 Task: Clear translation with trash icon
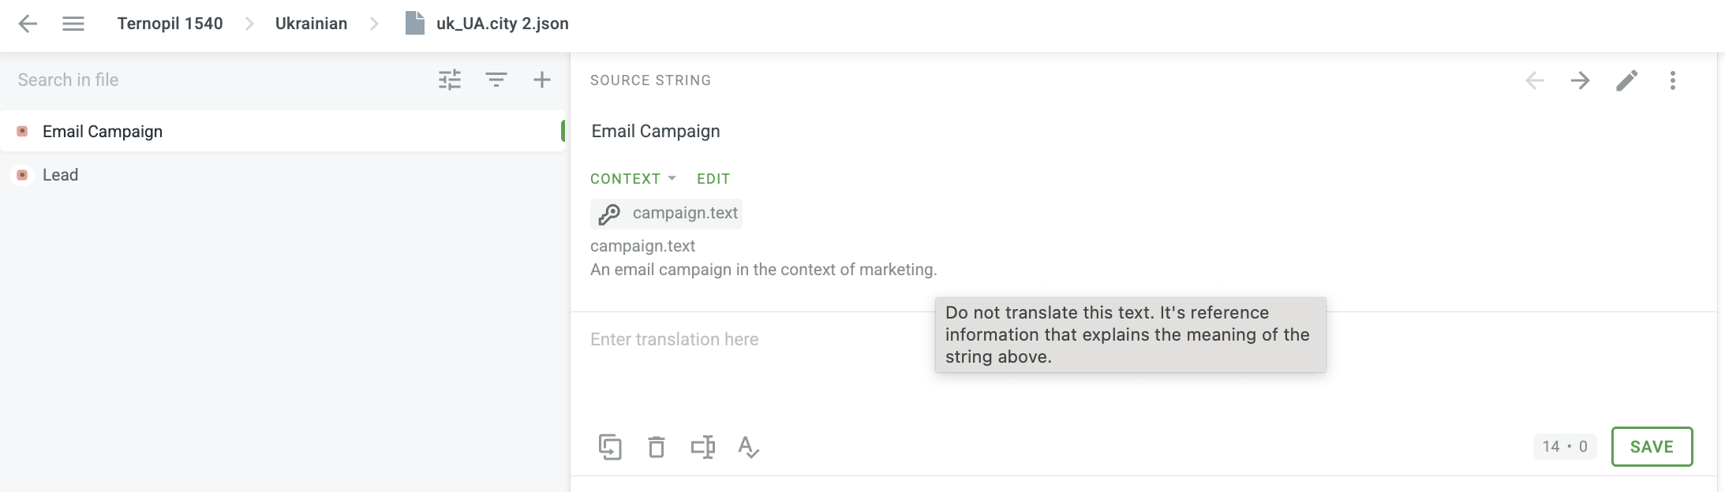point(657,447)
